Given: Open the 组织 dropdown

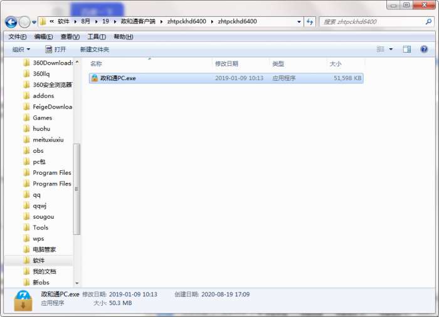Looking at the screenshot, I should click(21, 49).
